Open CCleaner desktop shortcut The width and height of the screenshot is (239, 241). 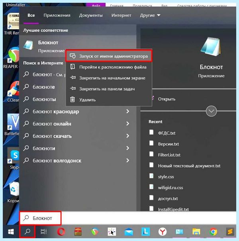(14, 92)
